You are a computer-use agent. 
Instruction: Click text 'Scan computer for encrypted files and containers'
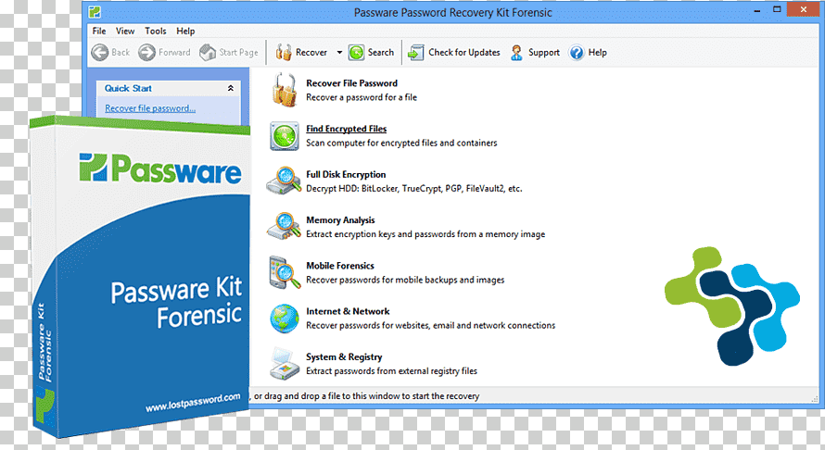click(401, 143)
